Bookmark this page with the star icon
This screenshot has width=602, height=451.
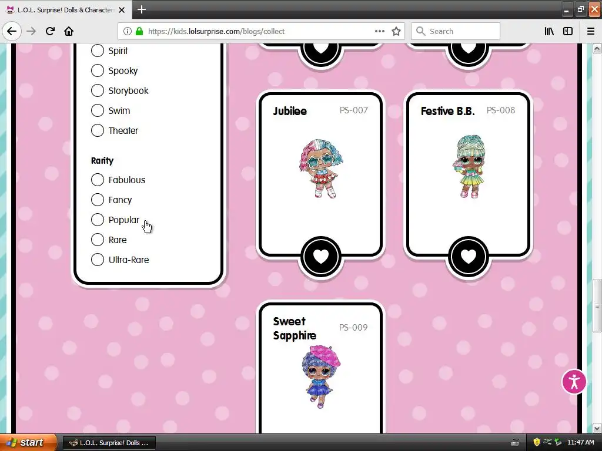(396, 32)
